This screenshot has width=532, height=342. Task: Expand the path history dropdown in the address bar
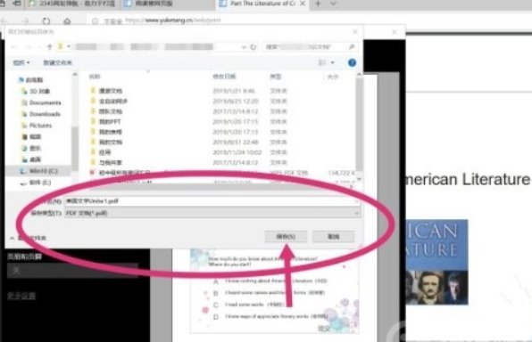244,47
